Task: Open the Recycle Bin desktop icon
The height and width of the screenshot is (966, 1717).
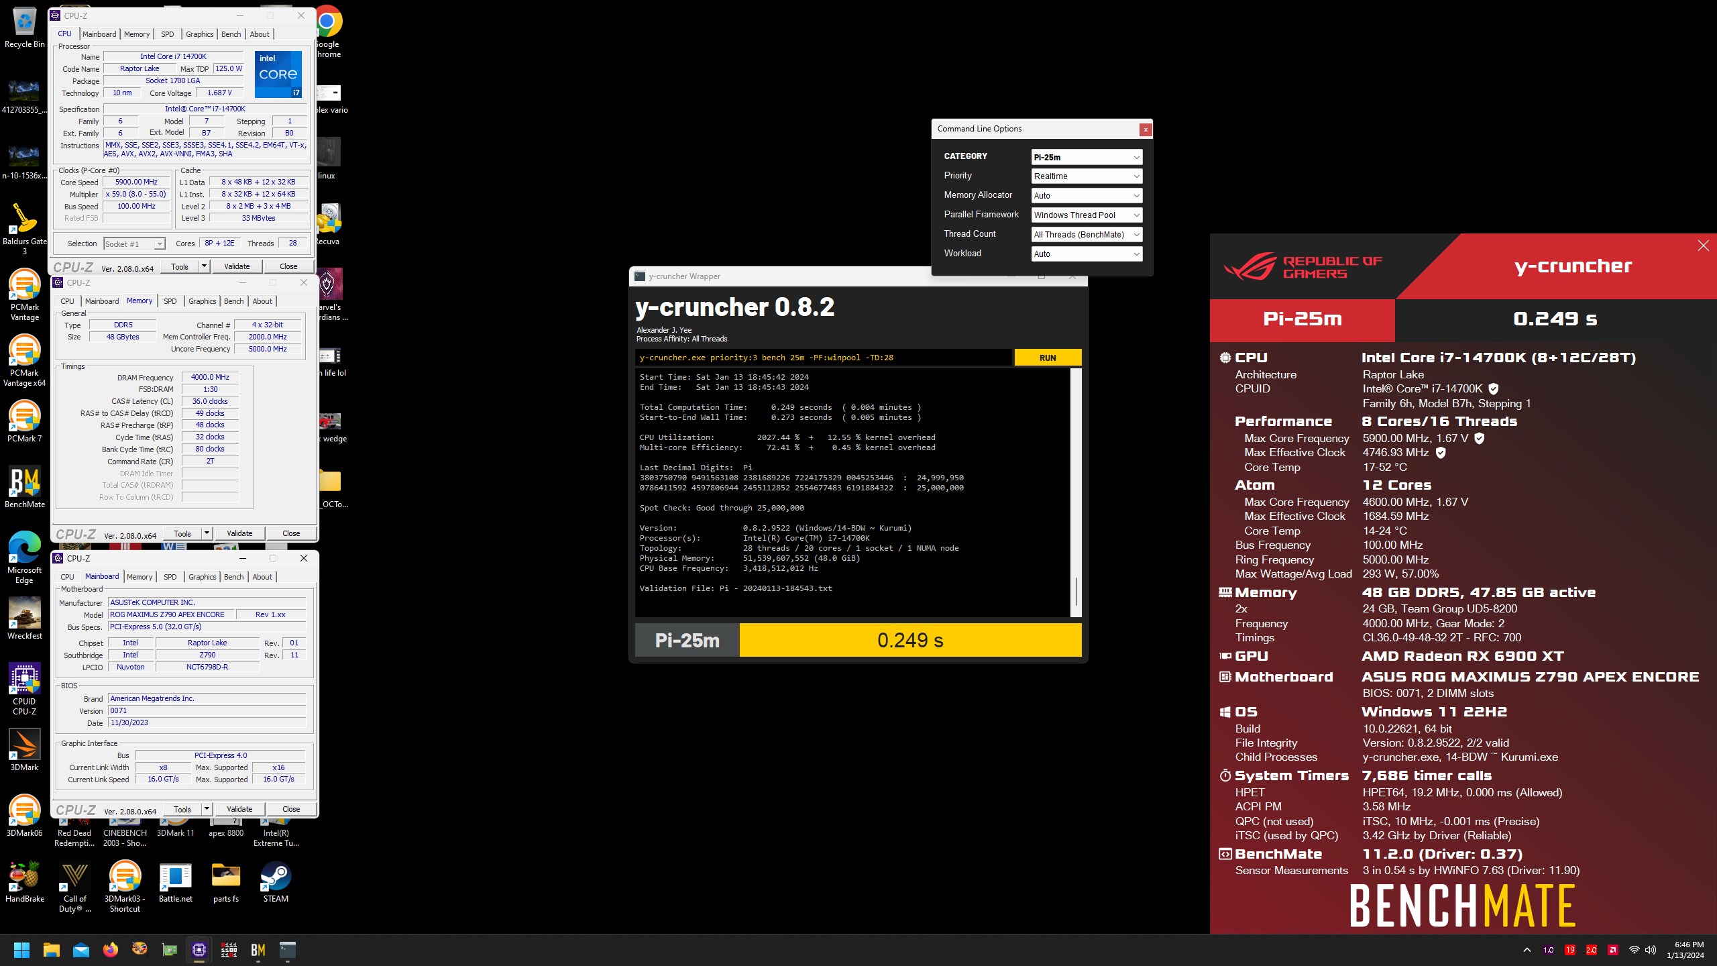Action: [x=24, y=27]
